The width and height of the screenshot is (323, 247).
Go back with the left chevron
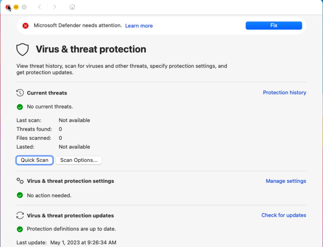click(x=39, y=7)
